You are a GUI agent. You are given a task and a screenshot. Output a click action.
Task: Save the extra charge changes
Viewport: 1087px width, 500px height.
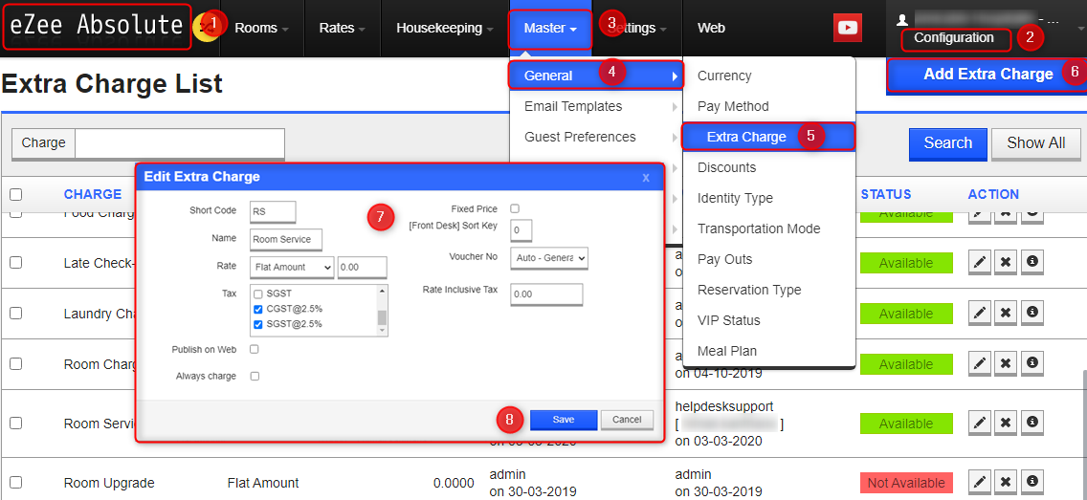(x=563, y=420)
